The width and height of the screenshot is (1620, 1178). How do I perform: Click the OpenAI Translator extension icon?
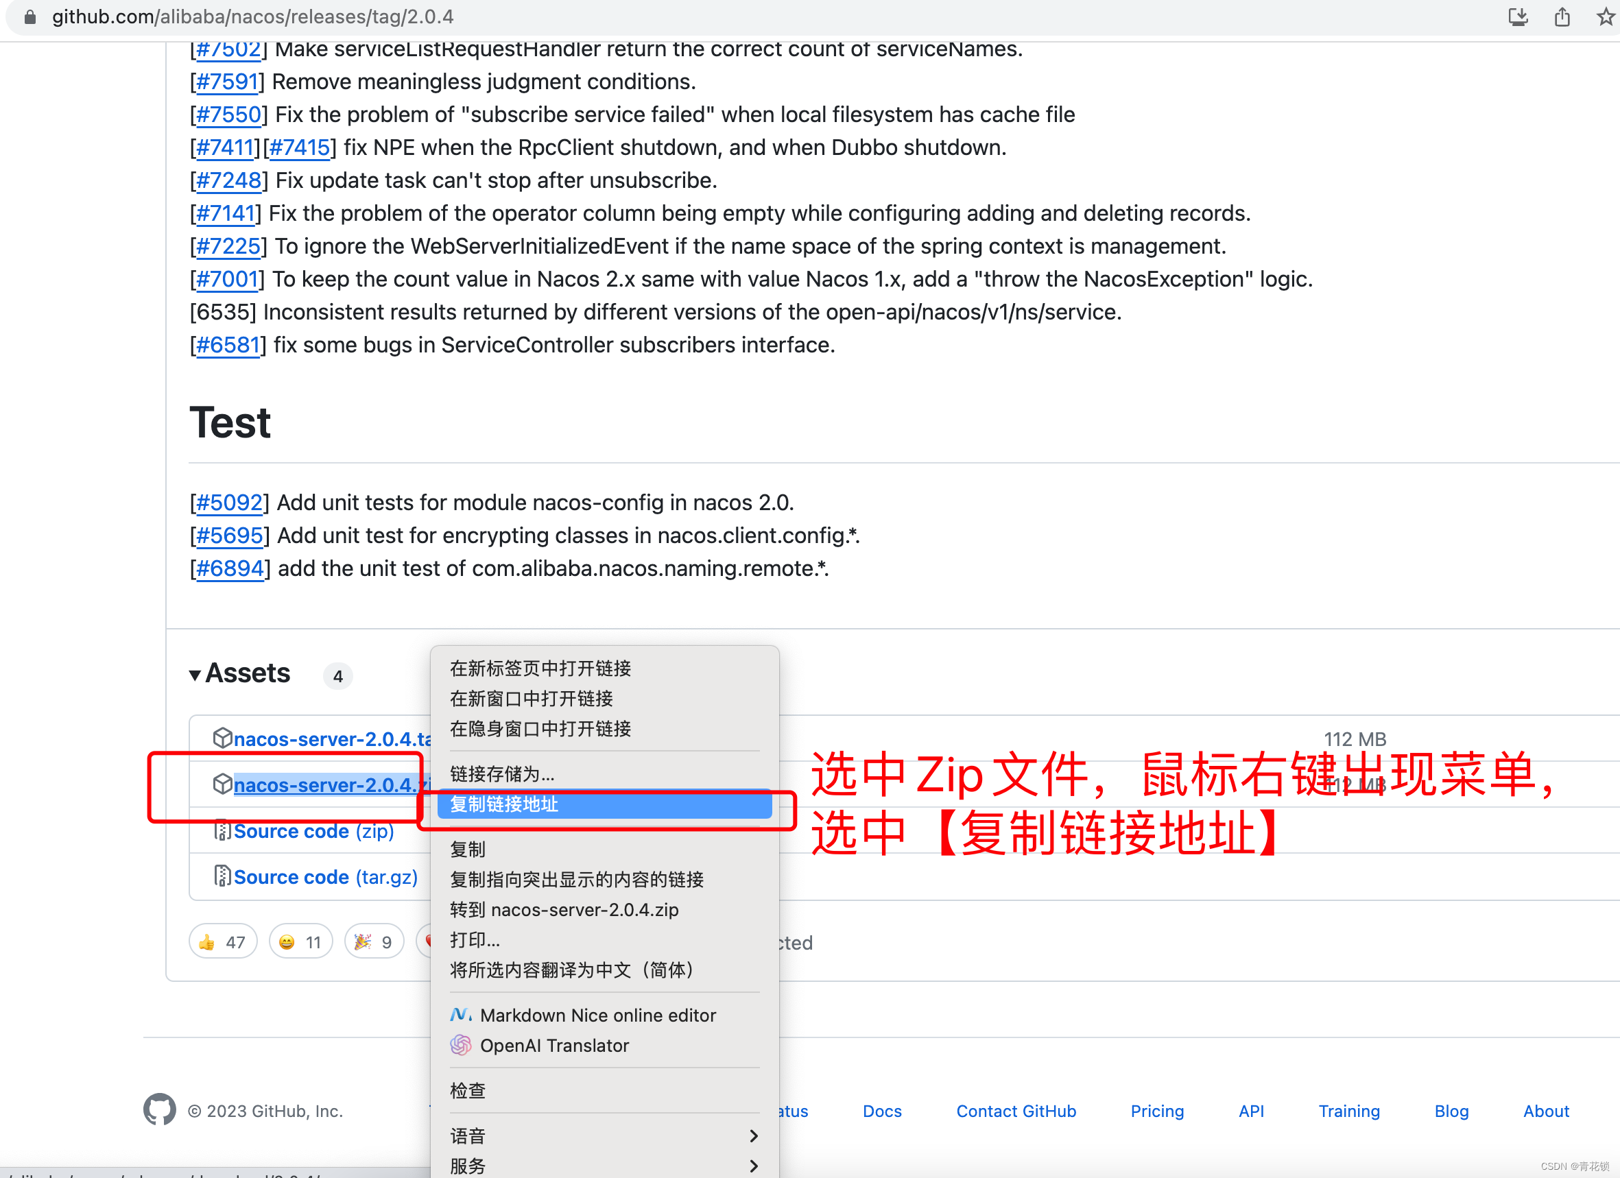460,1046
